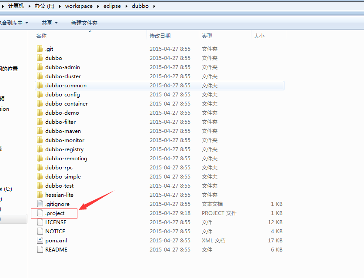Viewport: 364px width, 278px height.
Task: Select the dubbo-common folder icon
Action: [x=40, y=85]
